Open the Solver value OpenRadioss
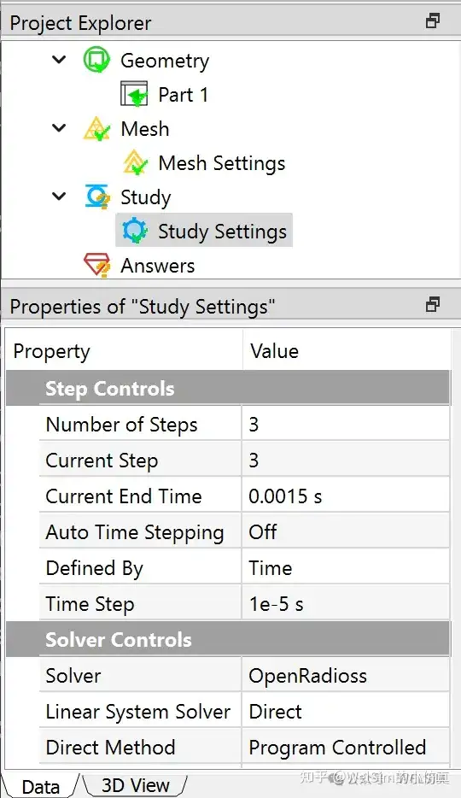461x798 pixels. [x=346, y=676]
